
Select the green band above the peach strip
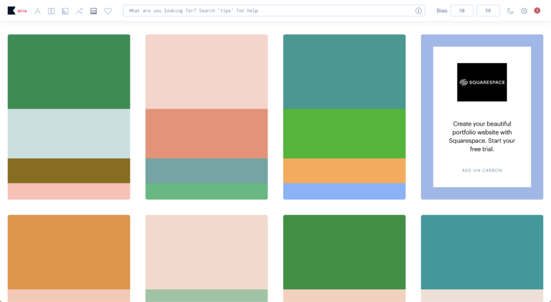[x=344, y=252]
